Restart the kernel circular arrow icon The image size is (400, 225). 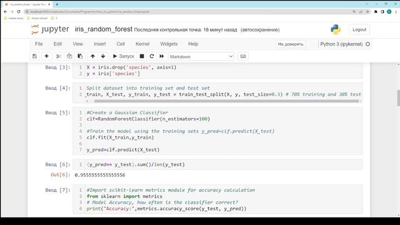click(x=152, y=56)
